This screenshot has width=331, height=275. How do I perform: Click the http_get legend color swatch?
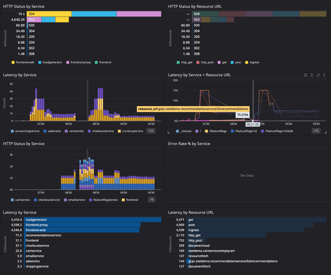[x=178, y=63]
